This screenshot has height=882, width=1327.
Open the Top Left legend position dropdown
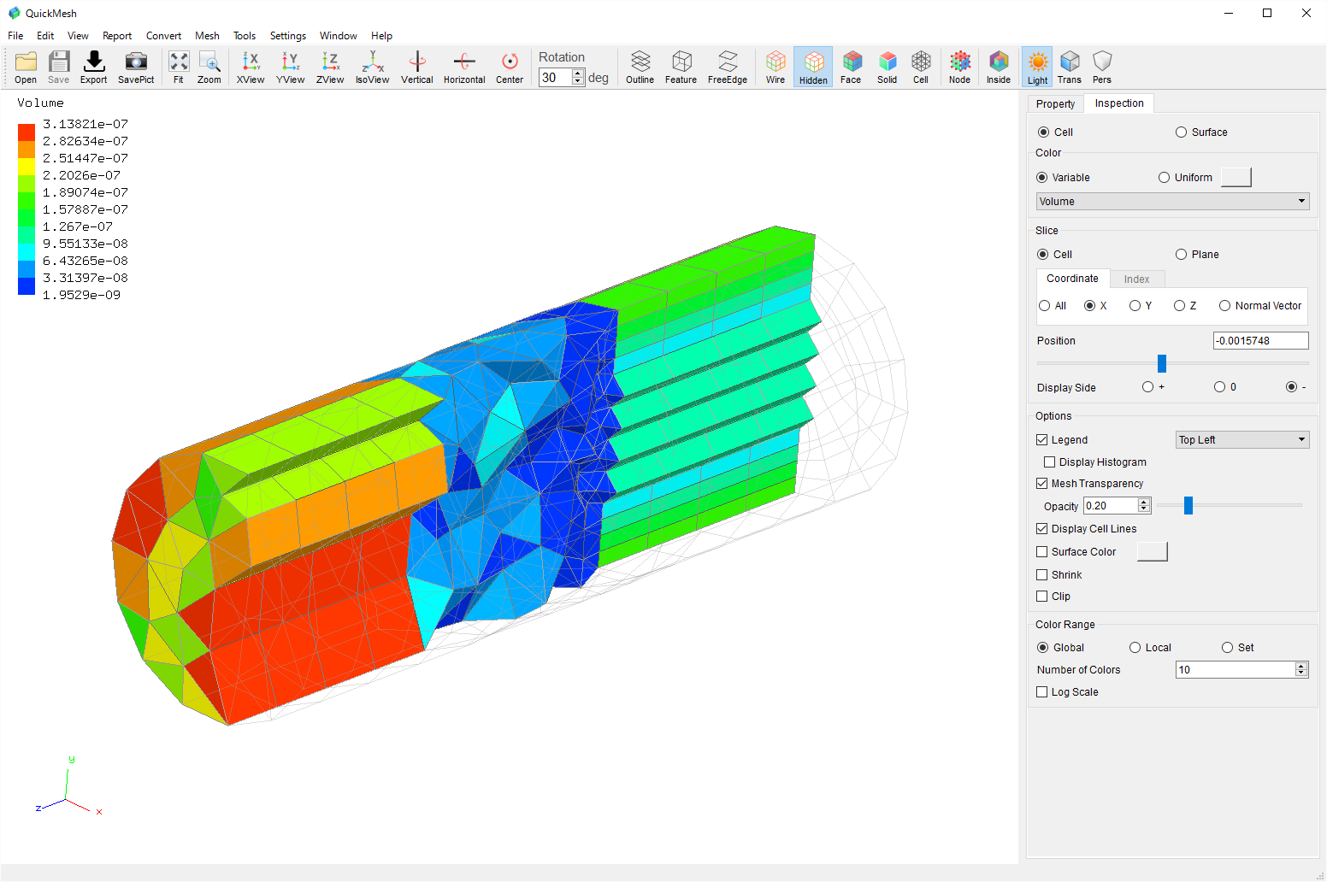click(1242, 440)
